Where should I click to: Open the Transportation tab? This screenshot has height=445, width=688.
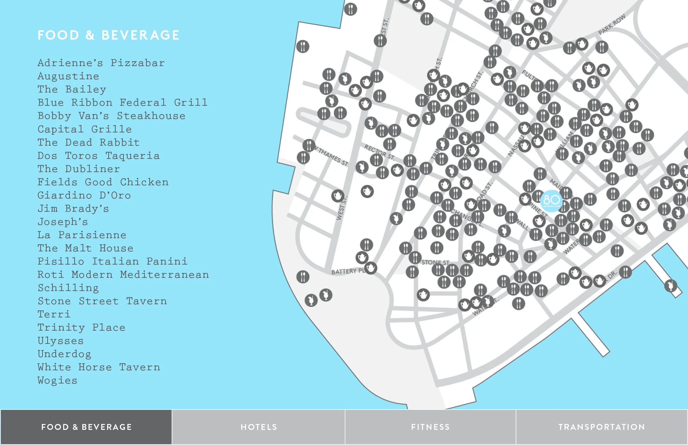point(602,427)
